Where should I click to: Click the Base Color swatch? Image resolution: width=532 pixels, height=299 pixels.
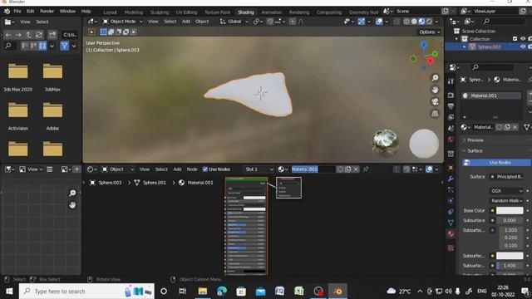510,210
